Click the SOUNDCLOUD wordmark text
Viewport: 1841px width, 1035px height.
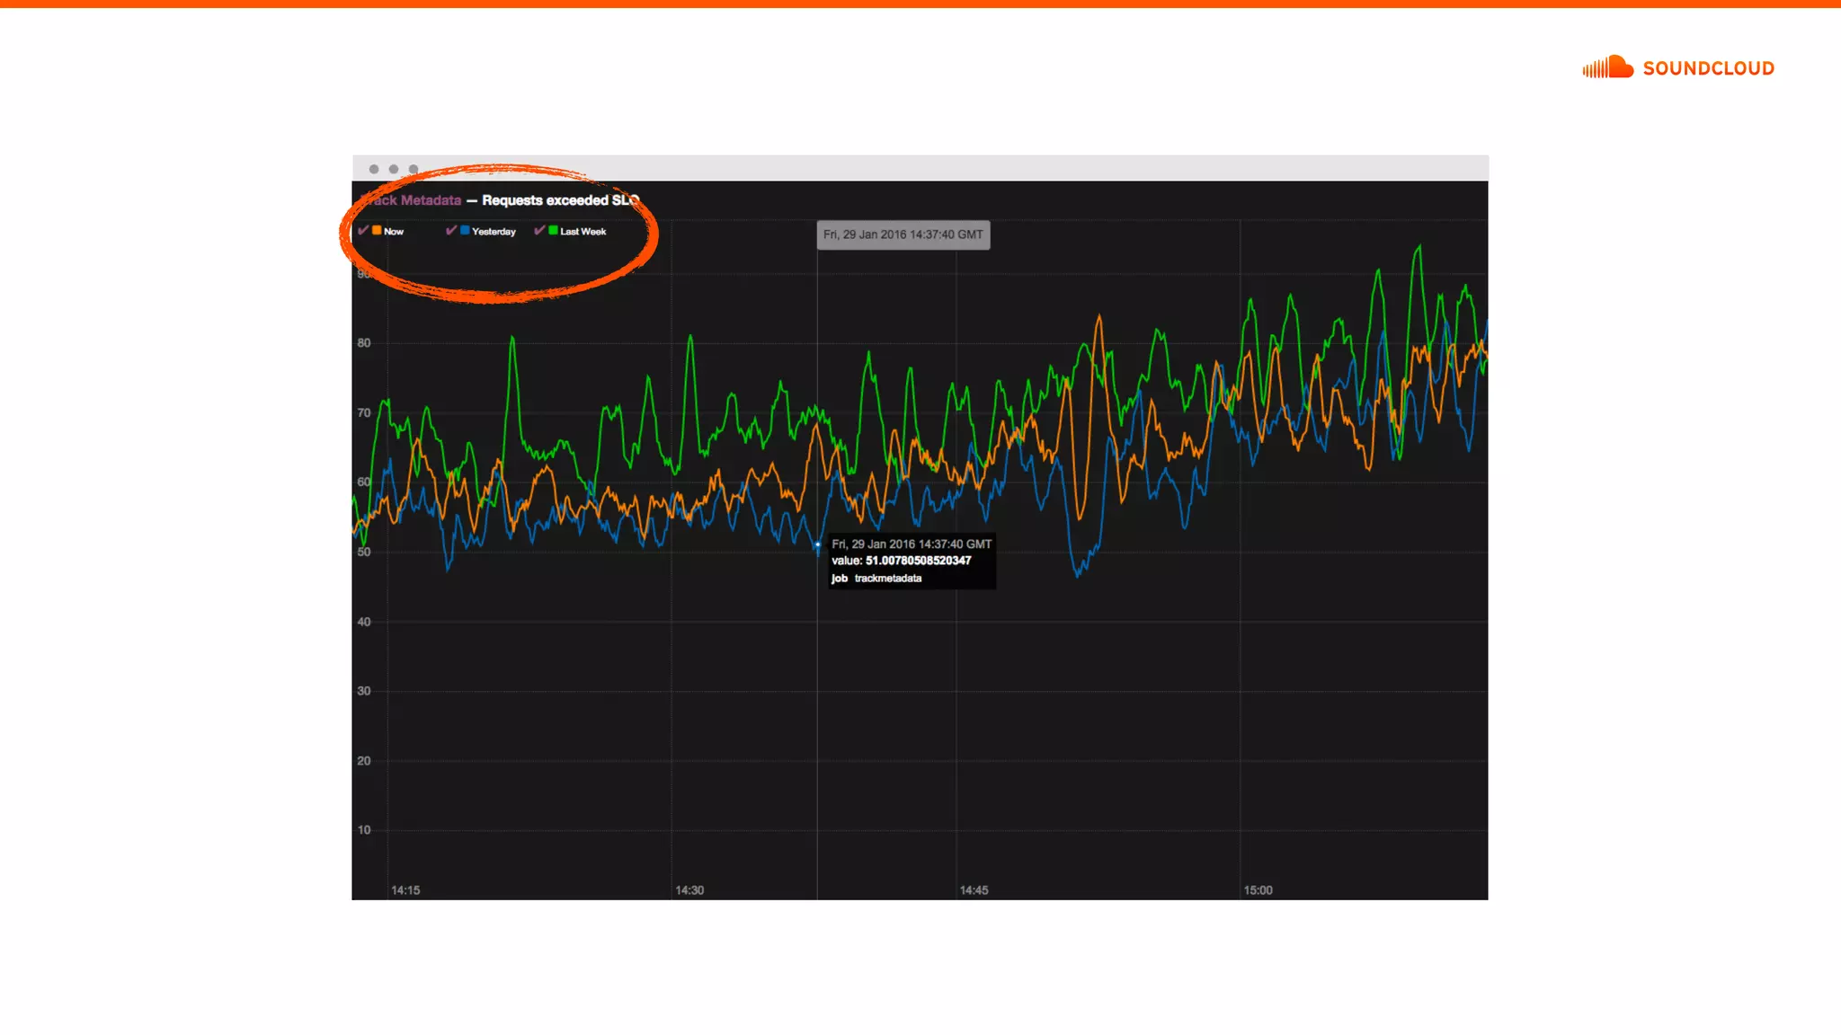[x=1708, y=68]
